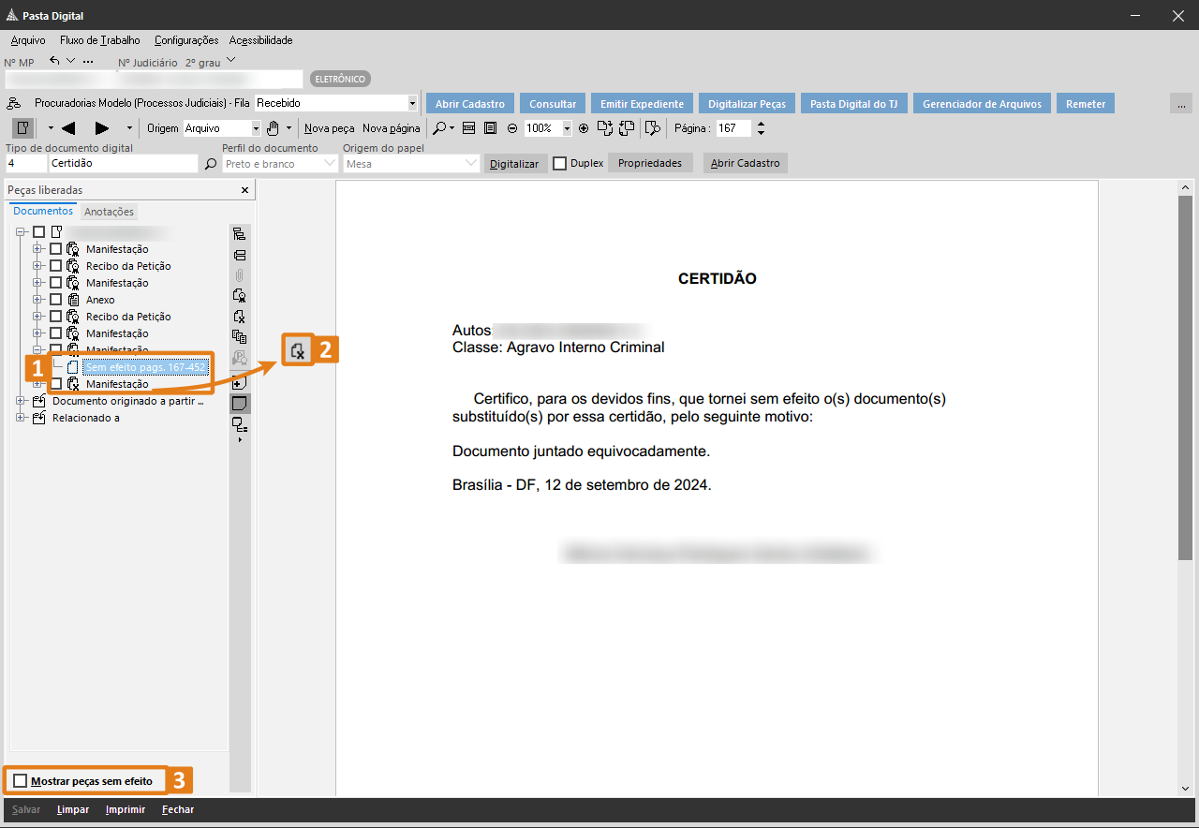This screenshot has height=828, width=1199.
Task: Close the Peças liberadas panel
Action: coord(245,190)
